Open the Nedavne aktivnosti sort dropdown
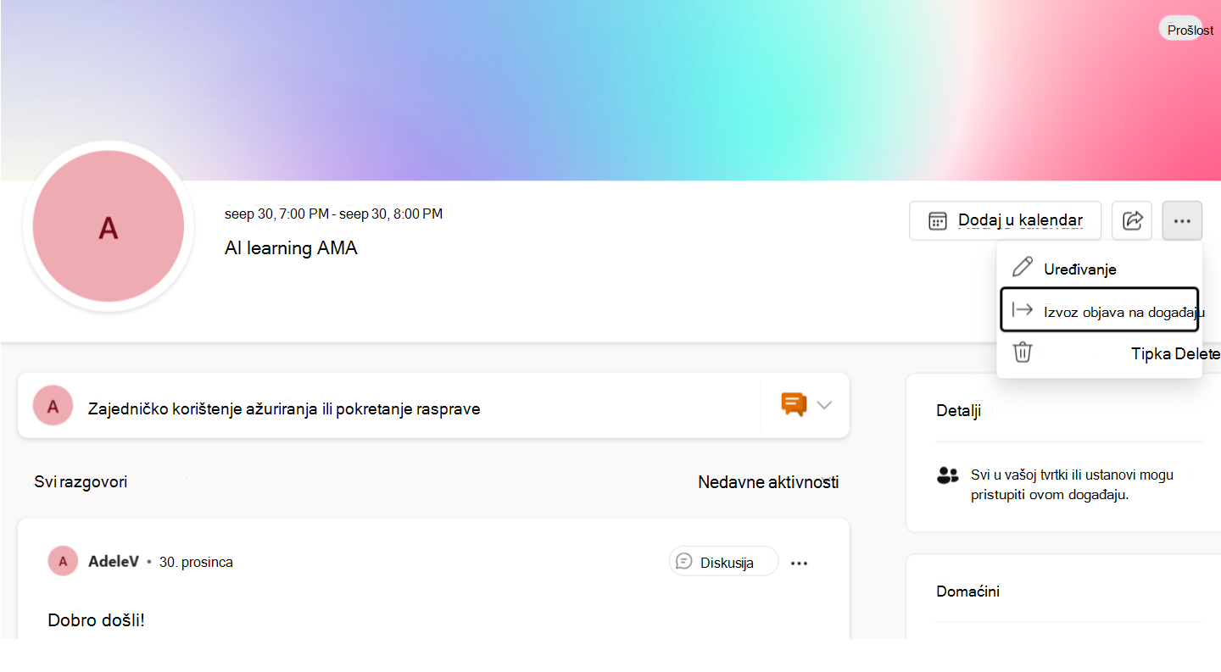 point(768,482)
